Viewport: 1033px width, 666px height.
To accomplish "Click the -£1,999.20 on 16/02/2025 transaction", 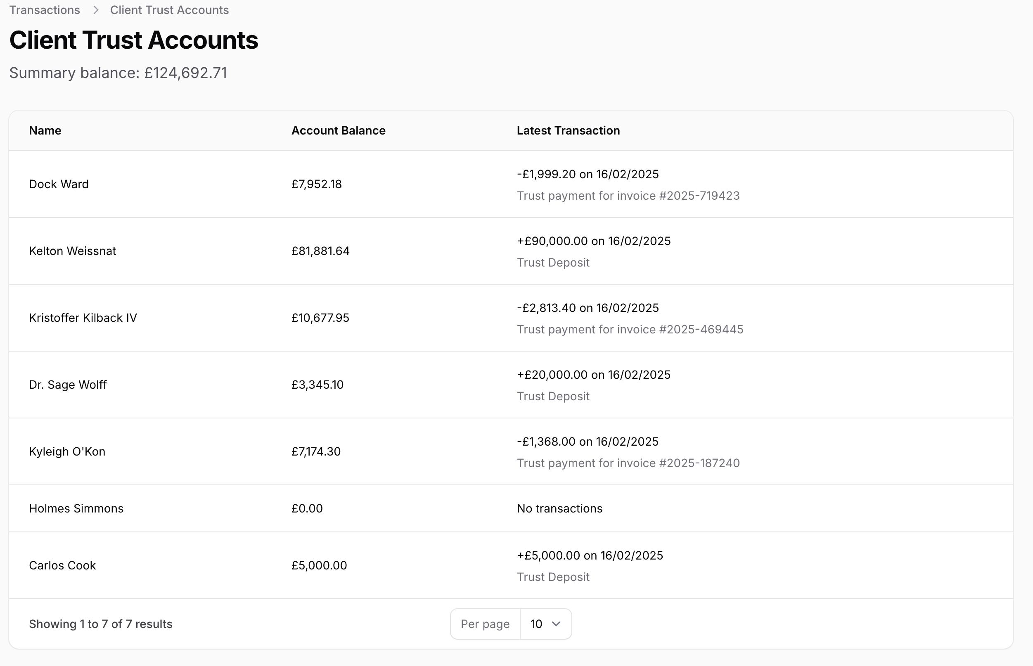I will point(588,174).
